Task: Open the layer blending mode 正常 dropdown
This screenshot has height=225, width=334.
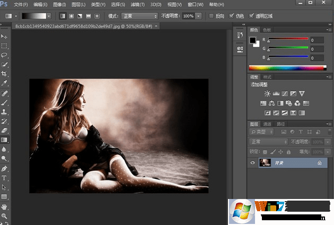Action: pyautogui.click(x=268, y=142)
